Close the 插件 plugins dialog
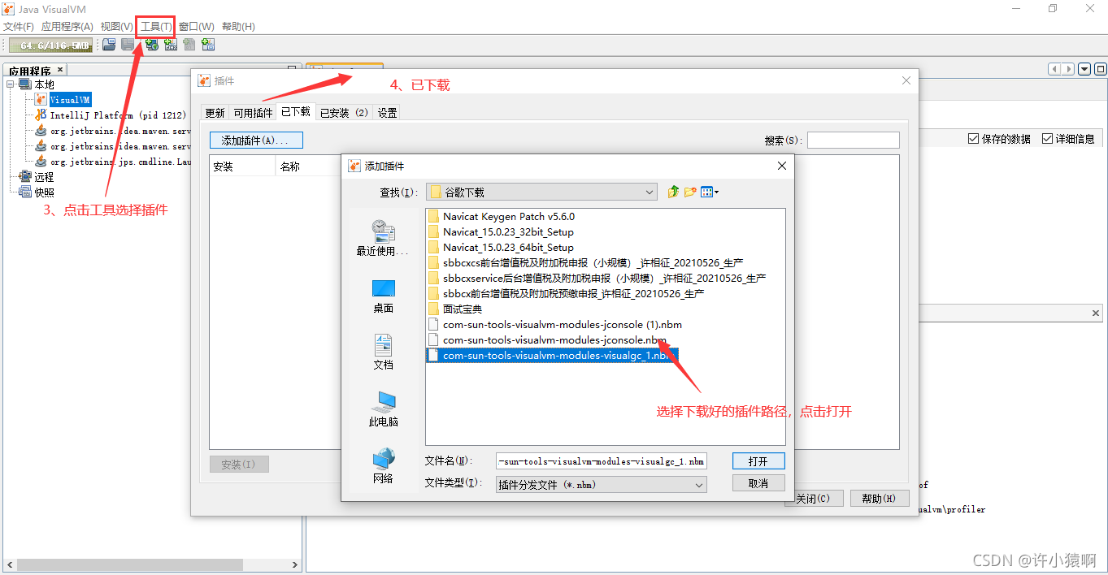 [x=906, y=80]
